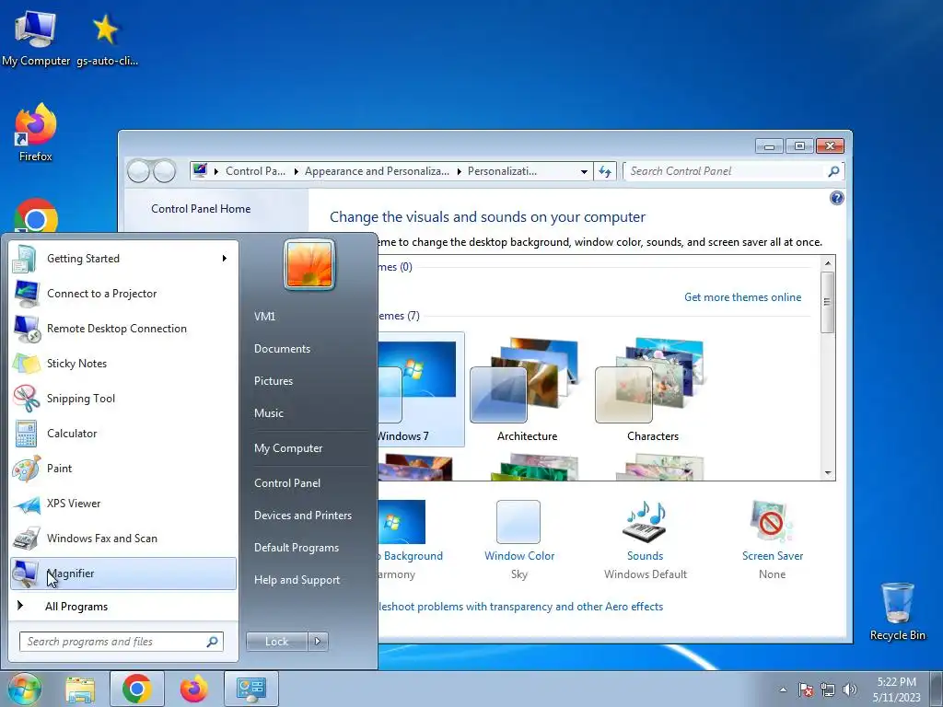Launch Sticky Notes from Start menu
The width and height of the screenshot is (943, 707).
122,363
